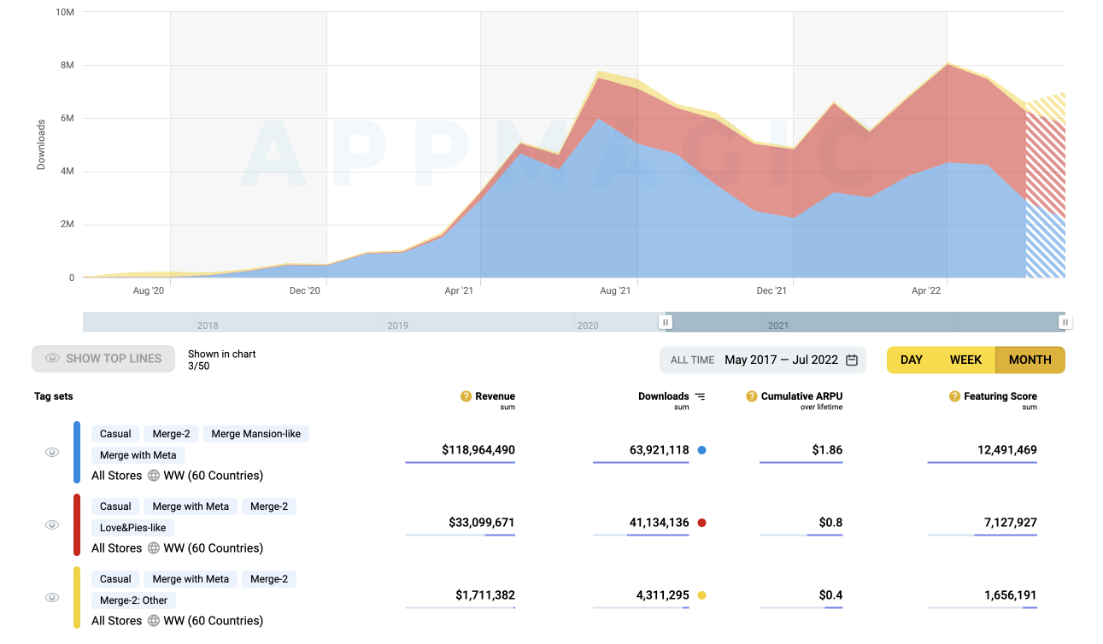Open the calendar icon in date range
This screenshot has width=1103, height=644.
coord(852,360)
